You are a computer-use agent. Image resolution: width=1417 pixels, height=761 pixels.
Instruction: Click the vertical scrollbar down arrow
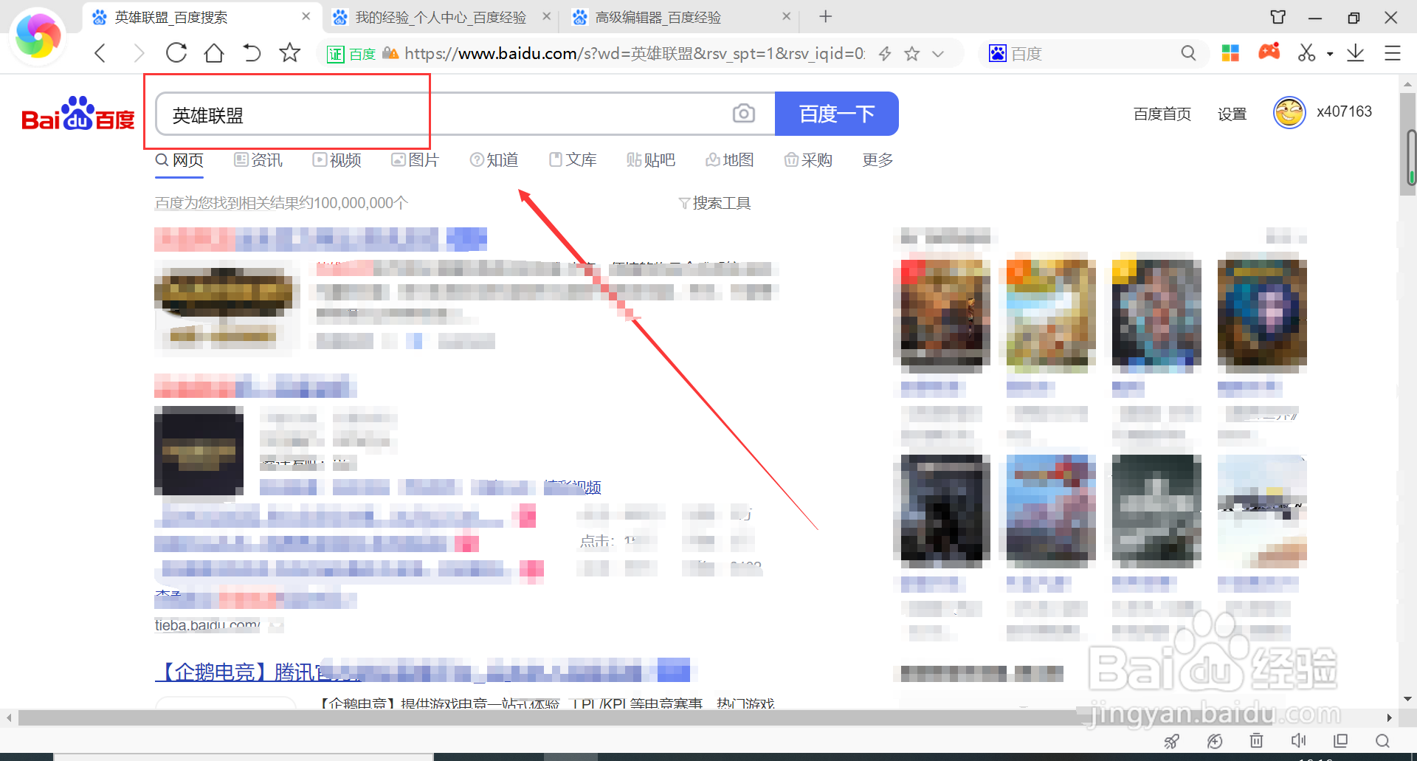[1407, 699]
